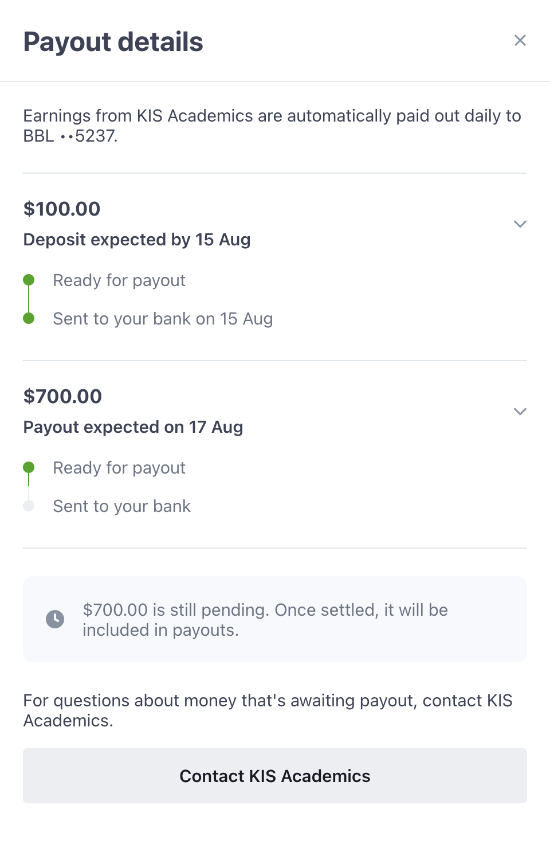550x860 pixels.
Task: Click the $700.00 amount heading
Action: tap(62, 396)
